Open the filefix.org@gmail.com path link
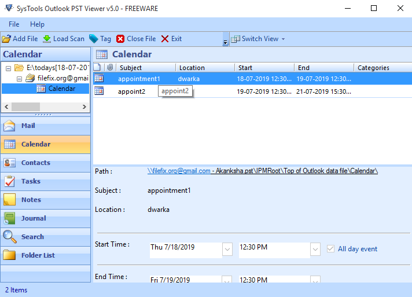 click(179, 171)
